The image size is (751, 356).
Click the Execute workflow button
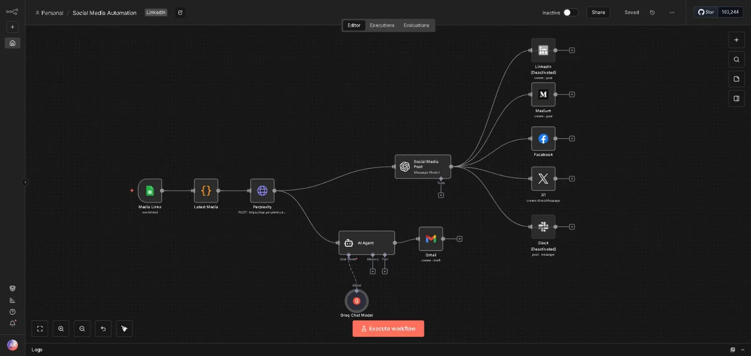tap(388, 329)
